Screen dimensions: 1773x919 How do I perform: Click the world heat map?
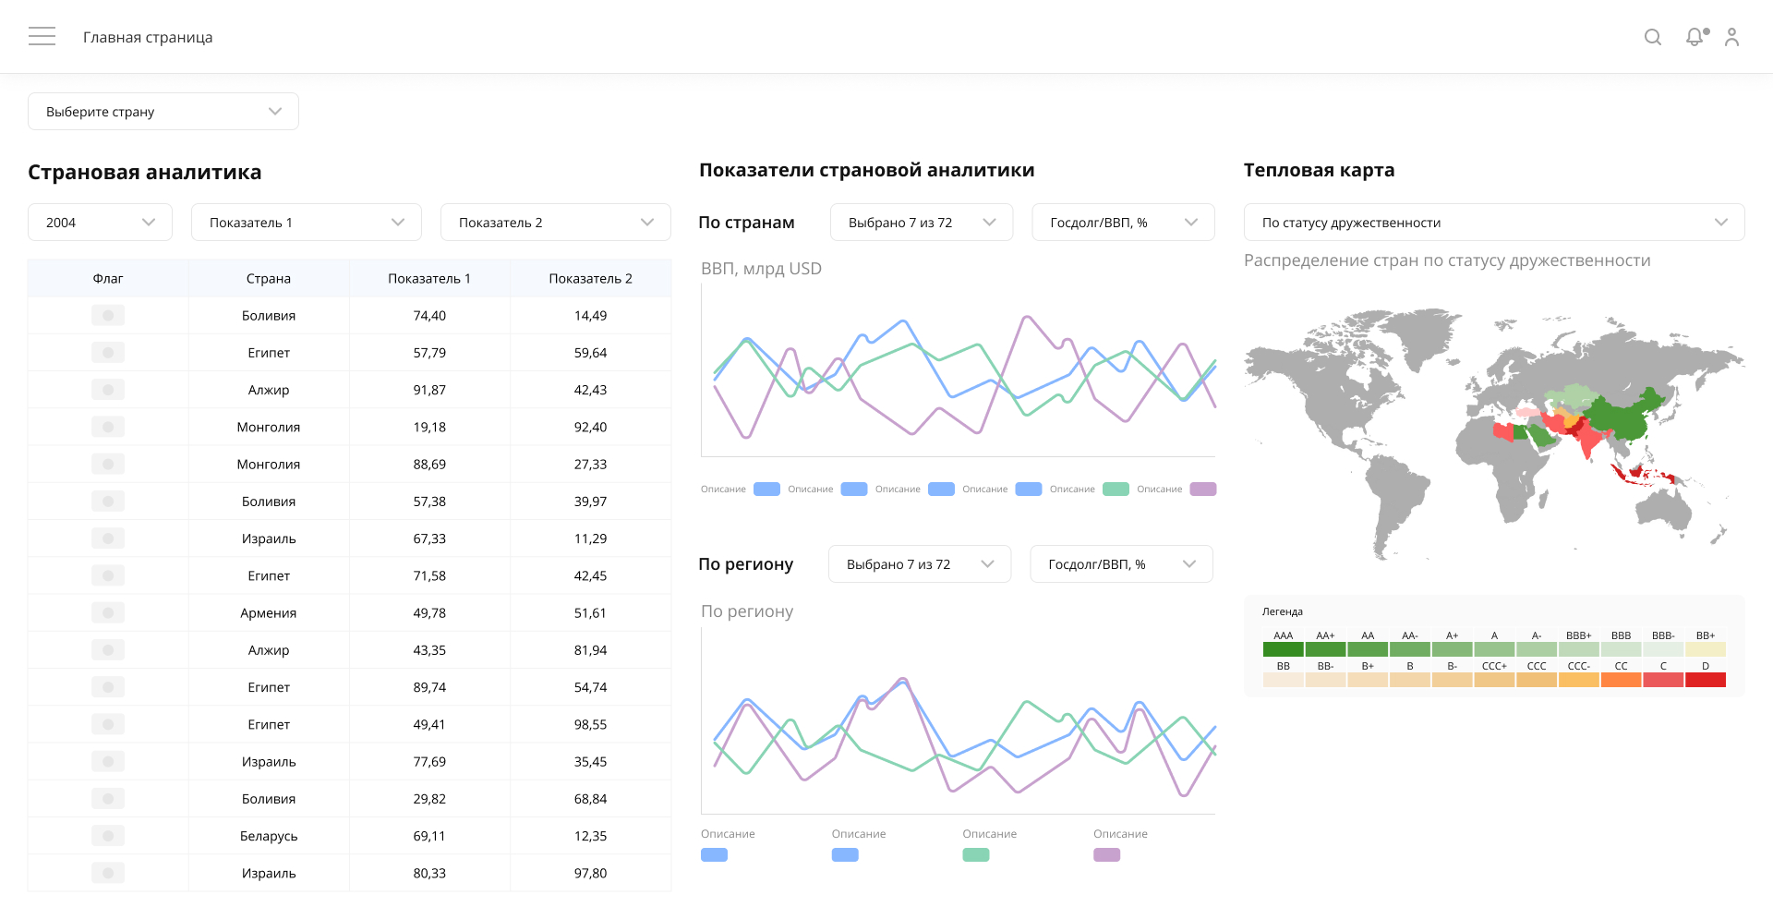click(1493, 432)
